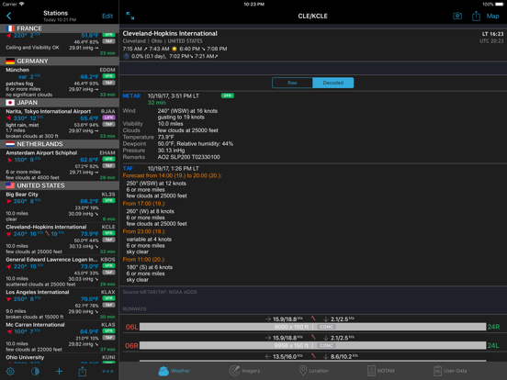Click the 'From 23:00 (19.):' forecast heading

[144, 231]
